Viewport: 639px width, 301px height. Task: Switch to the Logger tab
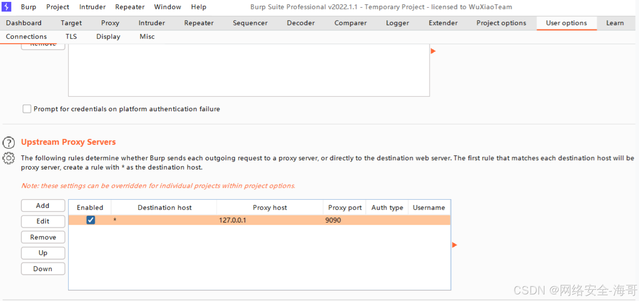click(397, 23)
